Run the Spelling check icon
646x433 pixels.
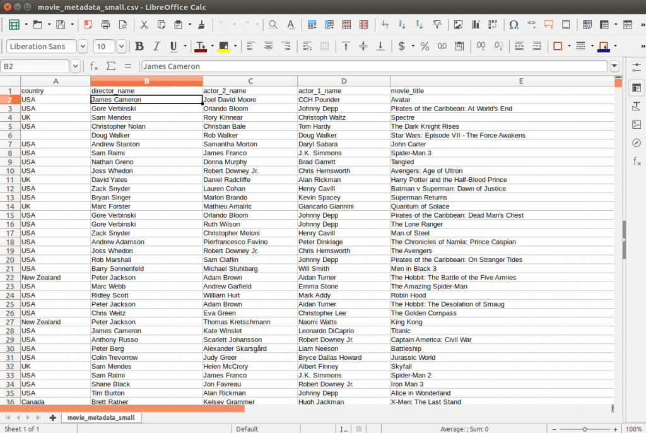point(290,25)
